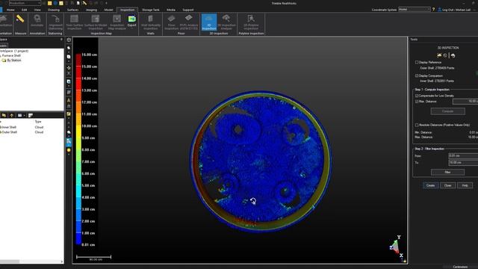Open the Home ribbon tab
Viewport: 478px width, 269px height.
click(x=10, y=10)
